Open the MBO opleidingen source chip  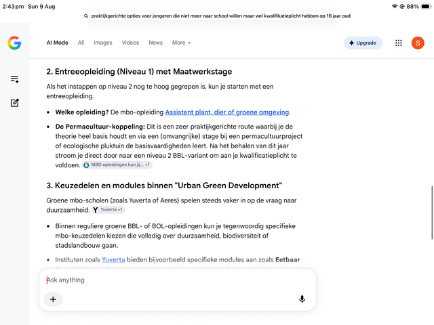click(x=117, y=165)
